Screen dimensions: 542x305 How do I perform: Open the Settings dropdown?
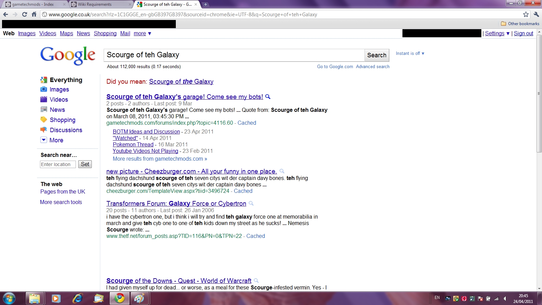point(497,33)
